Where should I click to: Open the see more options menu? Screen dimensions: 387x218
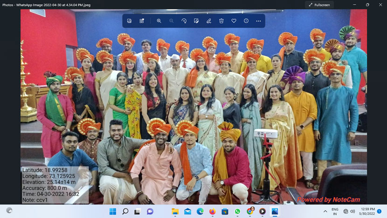258,21
